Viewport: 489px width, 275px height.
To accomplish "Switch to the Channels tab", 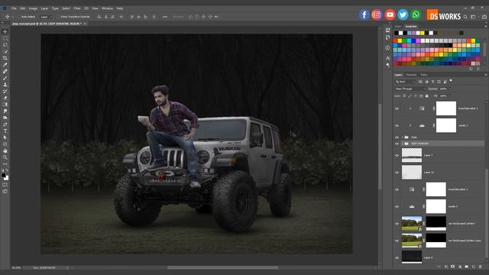I will click(x=411, y=75).
